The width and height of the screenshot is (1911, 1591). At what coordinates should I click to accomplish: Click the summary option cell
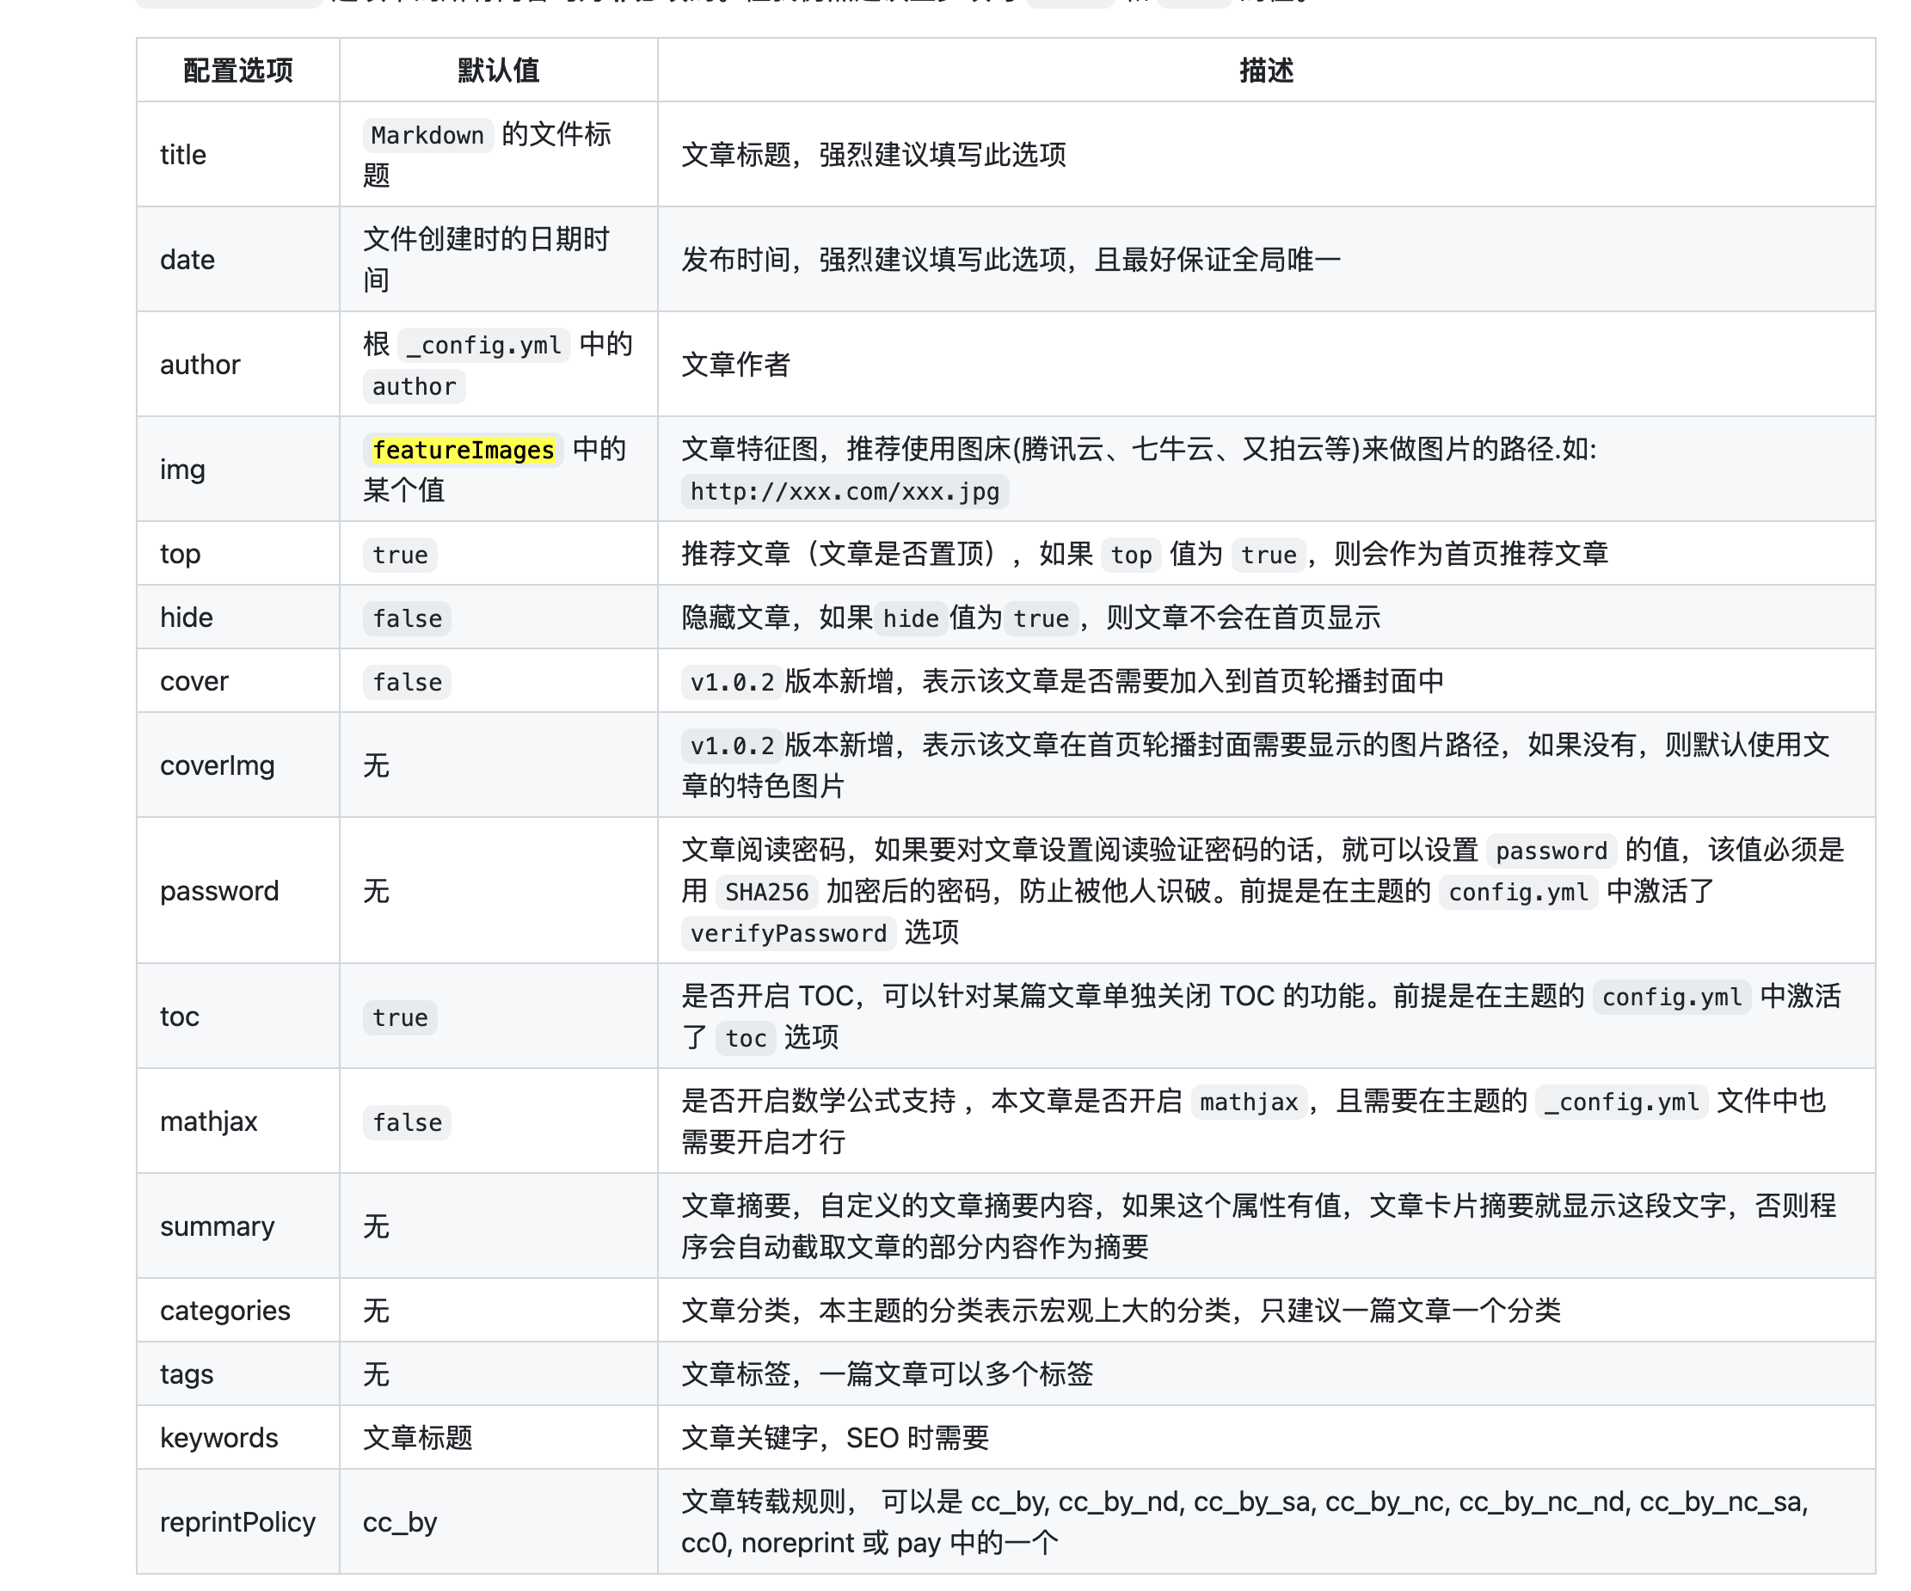(x=217, y=1226)
